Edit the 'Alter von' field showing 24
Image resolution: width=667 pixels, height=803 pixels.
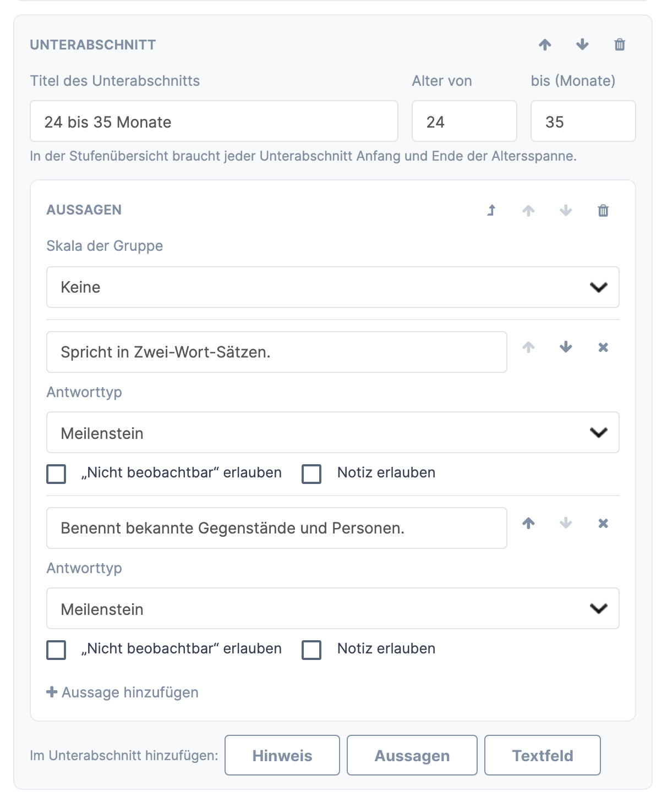coord(464,121)
